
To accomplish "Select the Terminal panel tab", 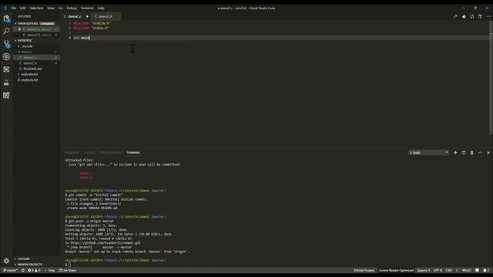I will click(133, 152).
